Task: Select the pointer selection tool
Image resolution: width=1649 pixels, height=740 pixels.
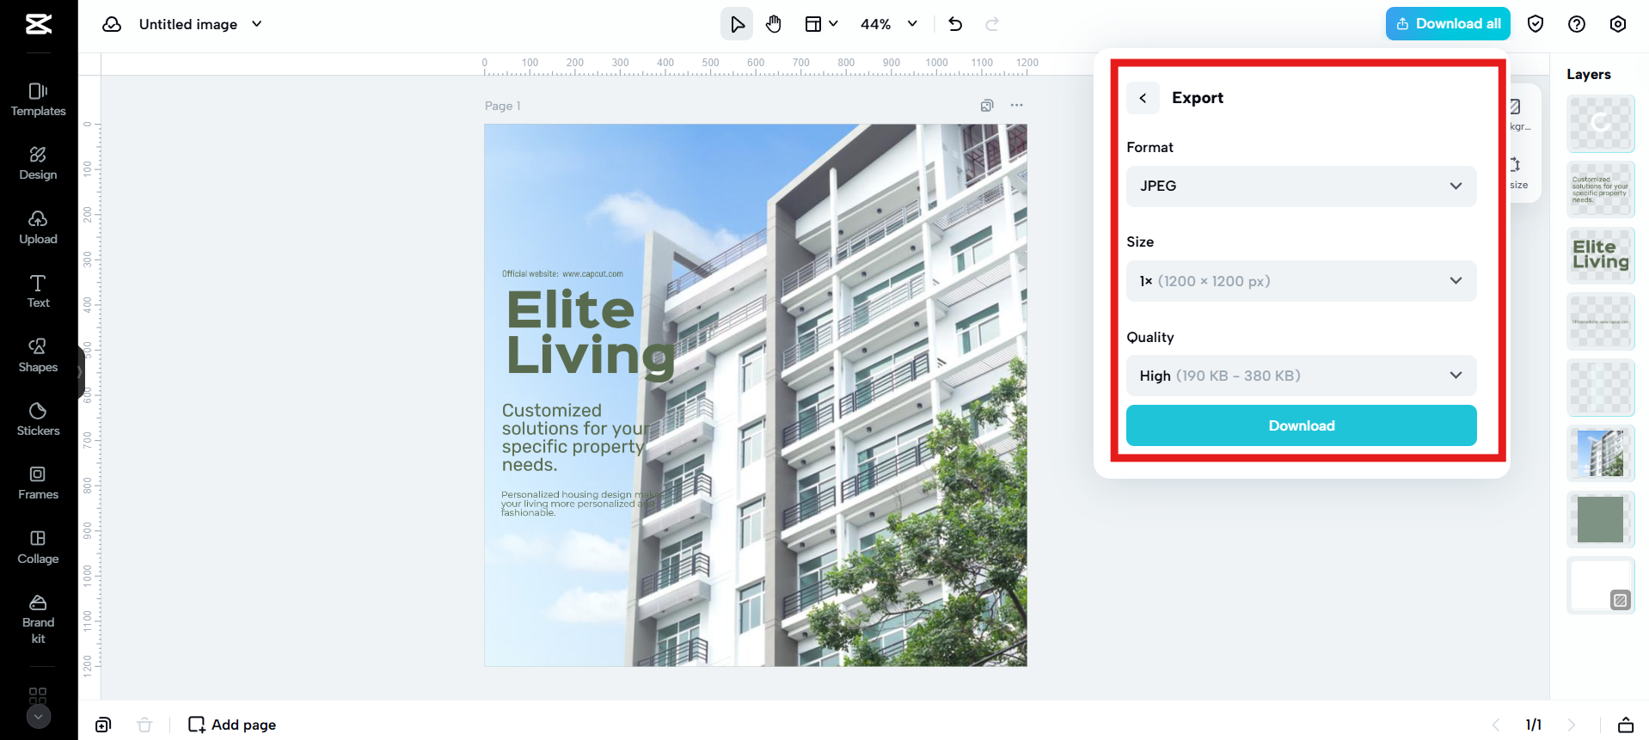Action: click(737, 24)
